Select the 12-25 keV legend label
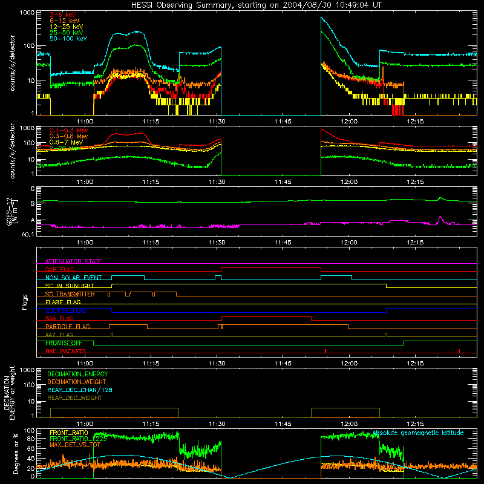484x484 pixels. 67,27
